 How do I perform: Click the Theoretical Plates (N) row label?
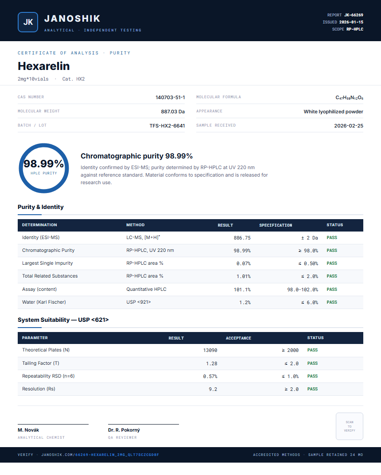pos(46,350)
